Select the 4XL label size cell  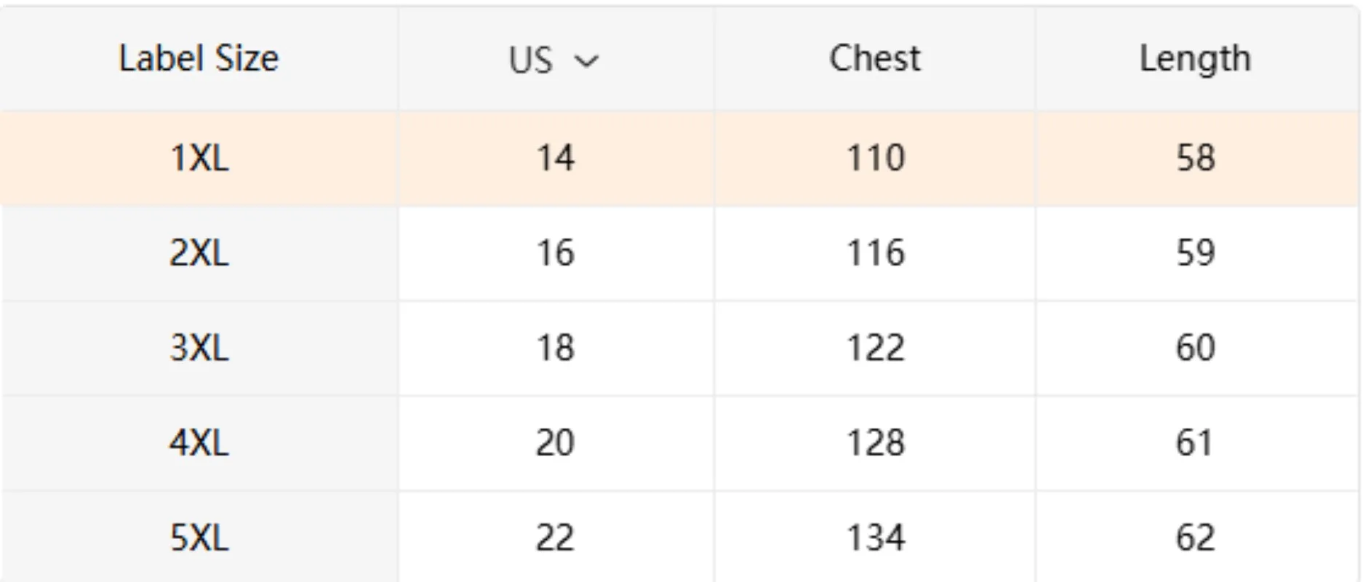[x=199, y=443]
